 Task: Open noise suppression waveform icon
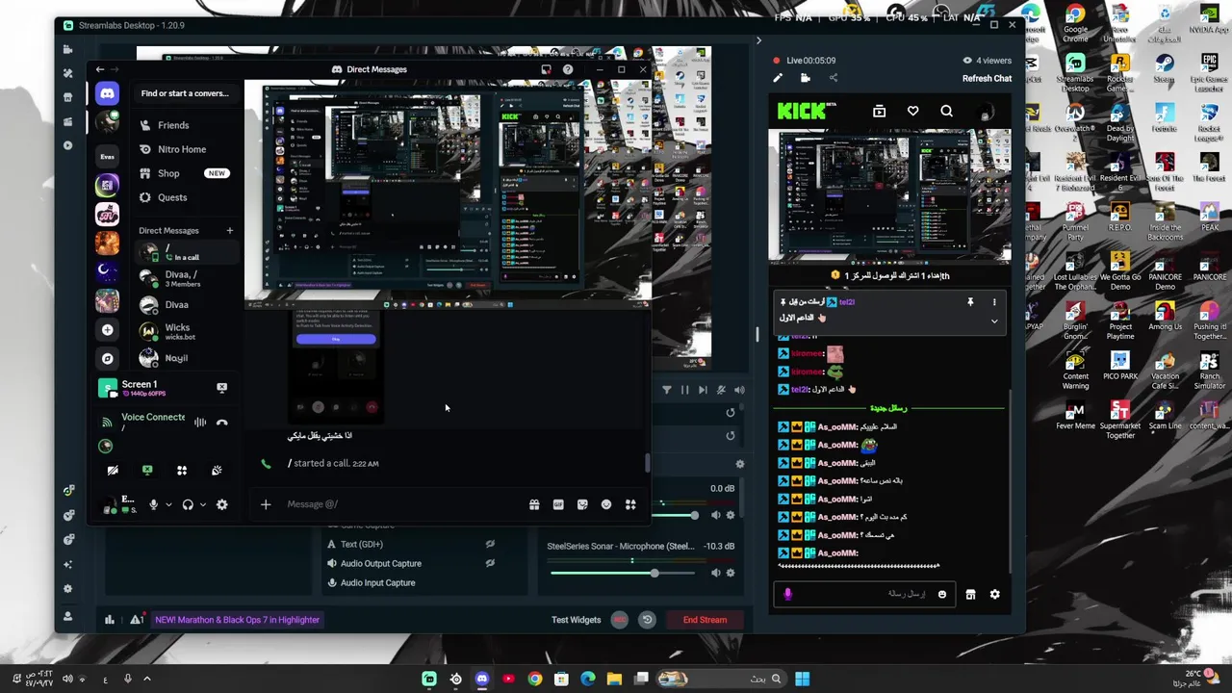coord(200,423)
